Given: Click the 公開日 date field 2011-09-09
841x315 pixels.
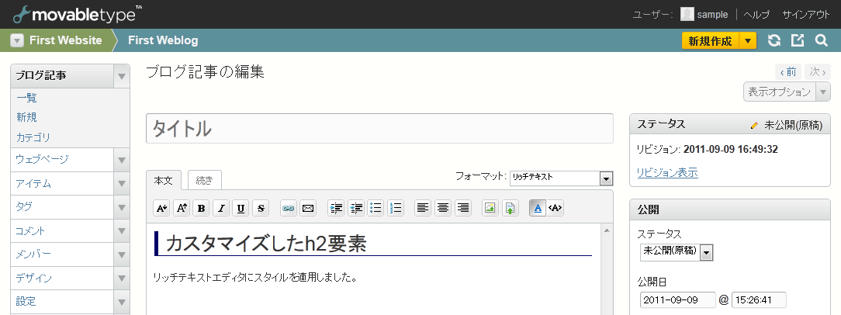Looking at the screenshot, I should [x=677, y=299].
